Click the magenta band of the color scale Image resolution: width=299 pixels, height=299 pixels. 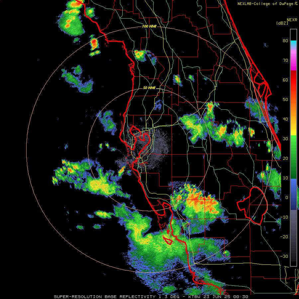[293, 63]
